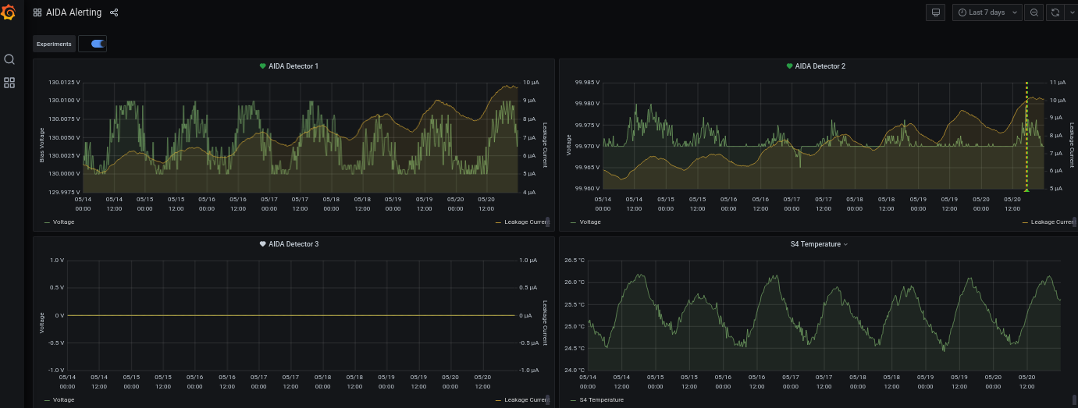Screen dimensions: 1078x408
Task: Click the Grafana logo home icon
Action: (x=9, y=12)
